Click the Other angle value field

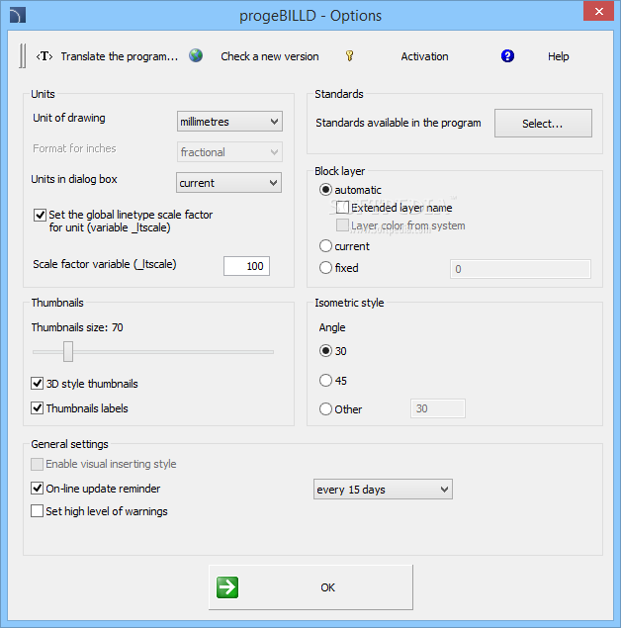[x=438, y=408]
